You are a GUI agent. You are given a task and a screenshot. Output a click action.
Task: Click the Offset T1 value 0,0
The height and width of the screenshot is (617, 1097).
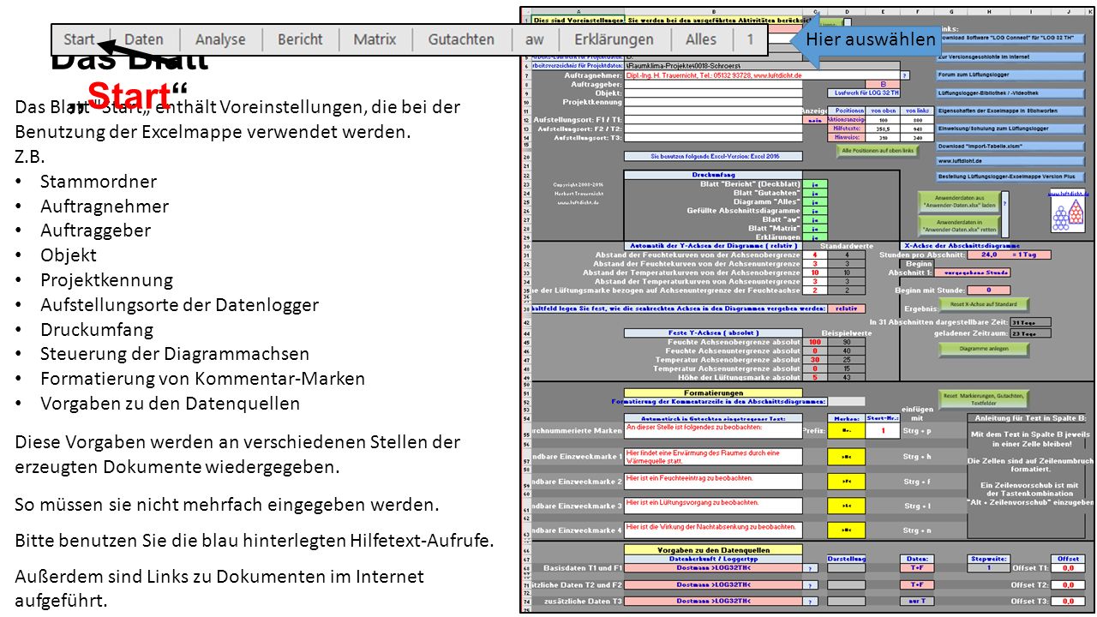(x=1068, y=568)
